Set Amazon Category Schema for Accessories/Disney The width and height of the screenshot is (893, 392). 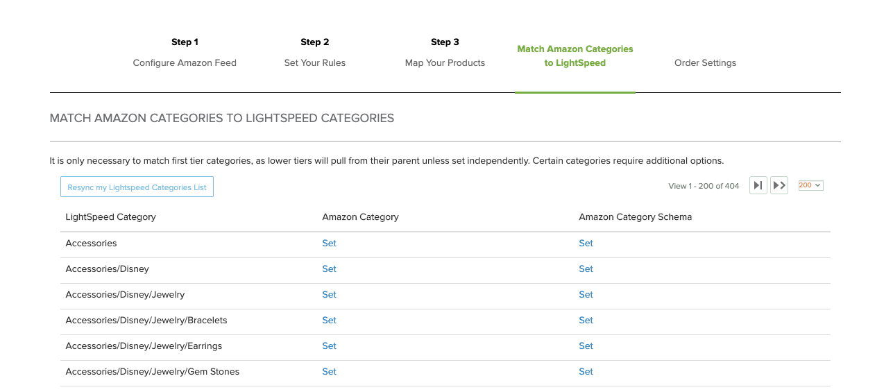point(586,269)
